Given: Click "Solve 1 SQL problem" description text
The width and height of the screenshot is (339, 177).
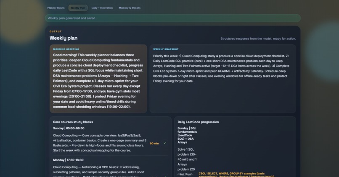Looking at the screenshot, I should [x=187, y=162].
